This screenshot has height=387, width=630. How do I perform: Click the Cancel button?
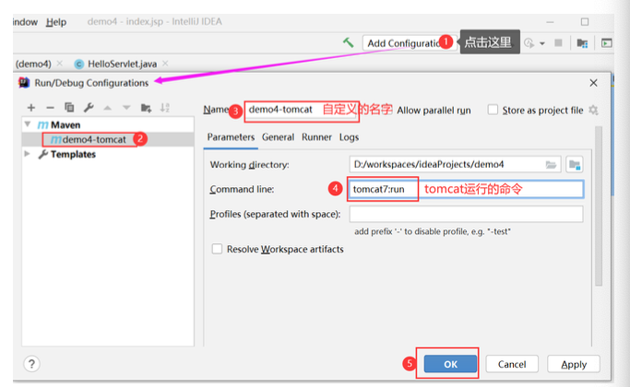coord(512,364)
